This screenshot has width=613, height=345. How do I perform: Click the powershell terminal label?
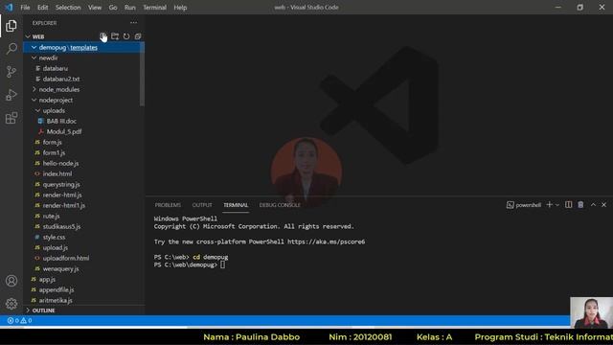524,205
